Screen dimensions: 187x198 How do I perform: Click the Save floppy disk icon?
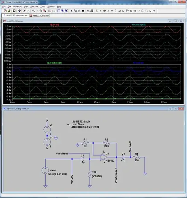click(14, 11)
